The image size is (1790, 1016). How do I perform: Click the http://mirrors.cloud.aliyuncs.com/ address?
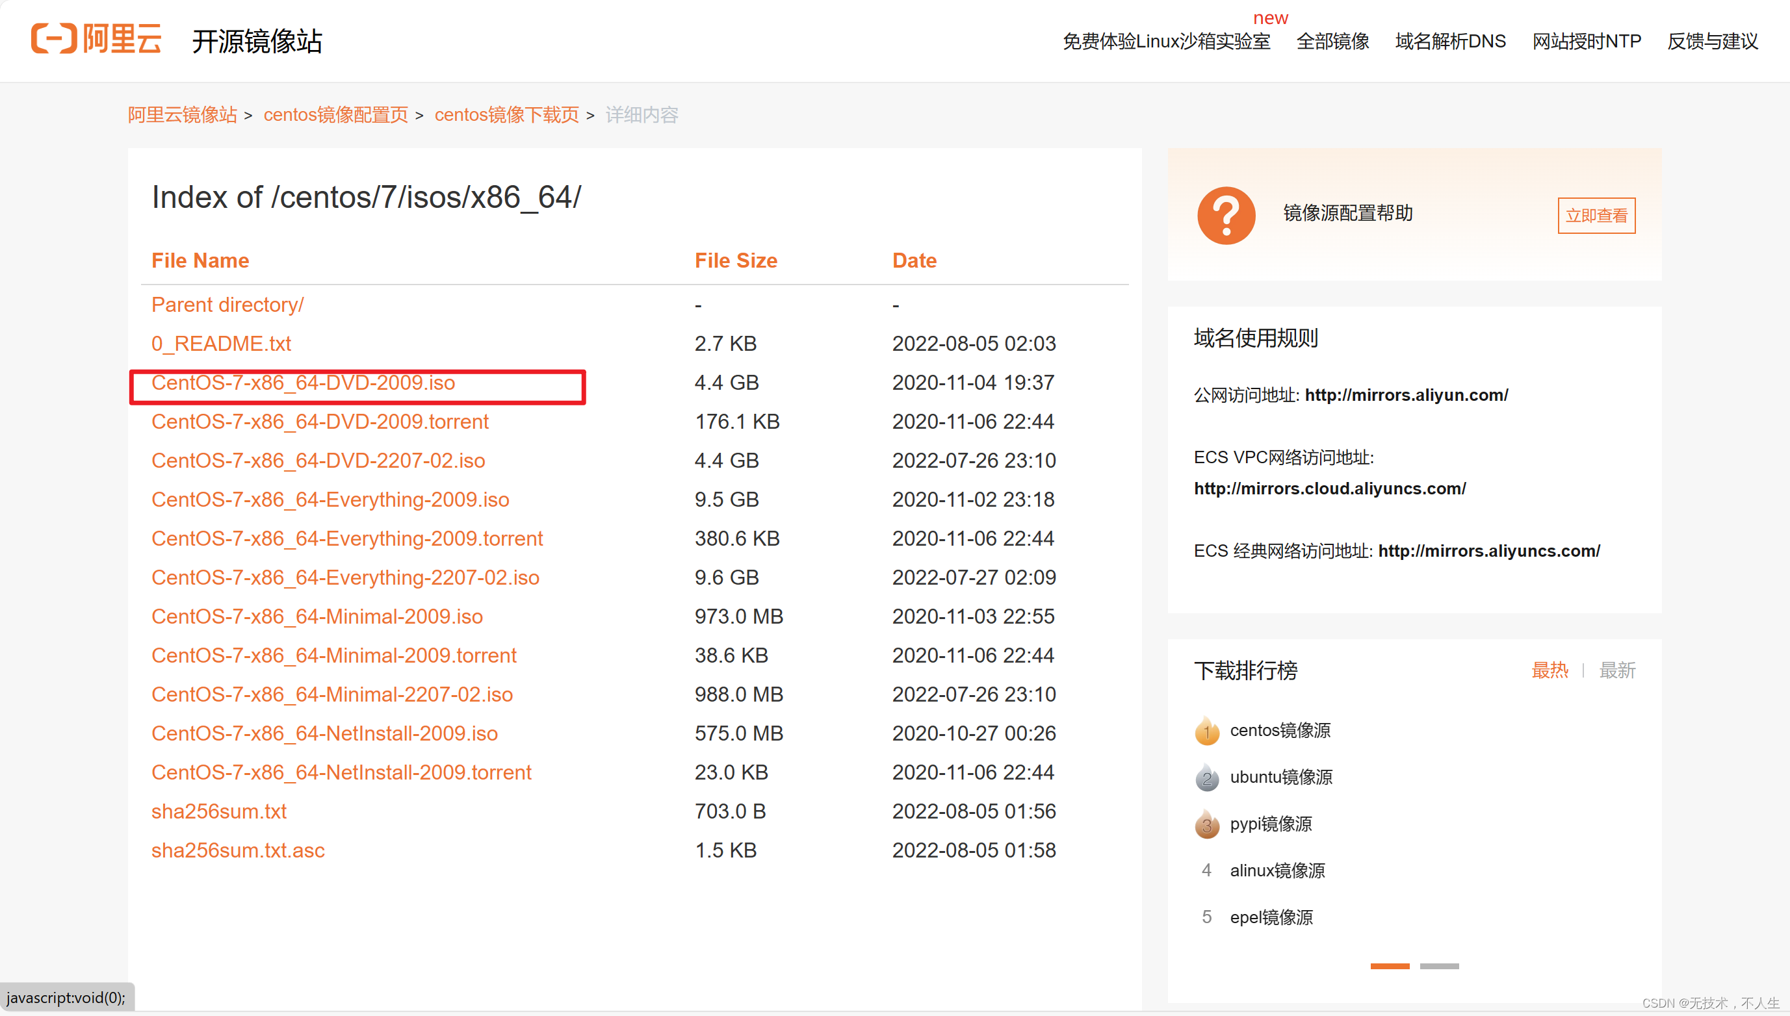(1330, 489)
